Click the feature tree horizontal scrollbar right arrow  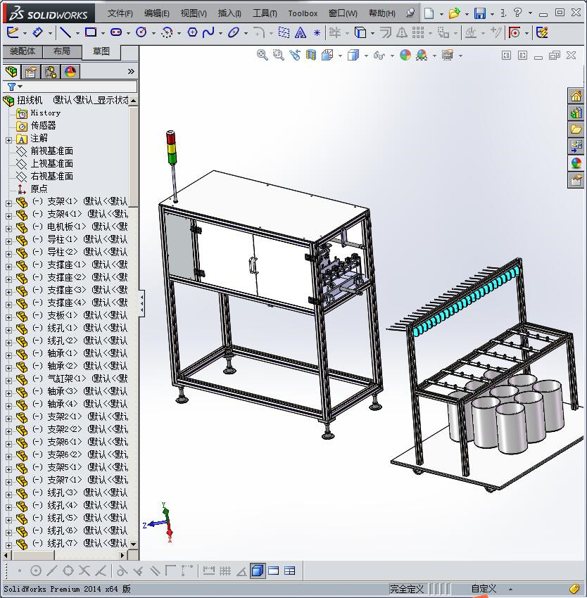click(122, 555)
